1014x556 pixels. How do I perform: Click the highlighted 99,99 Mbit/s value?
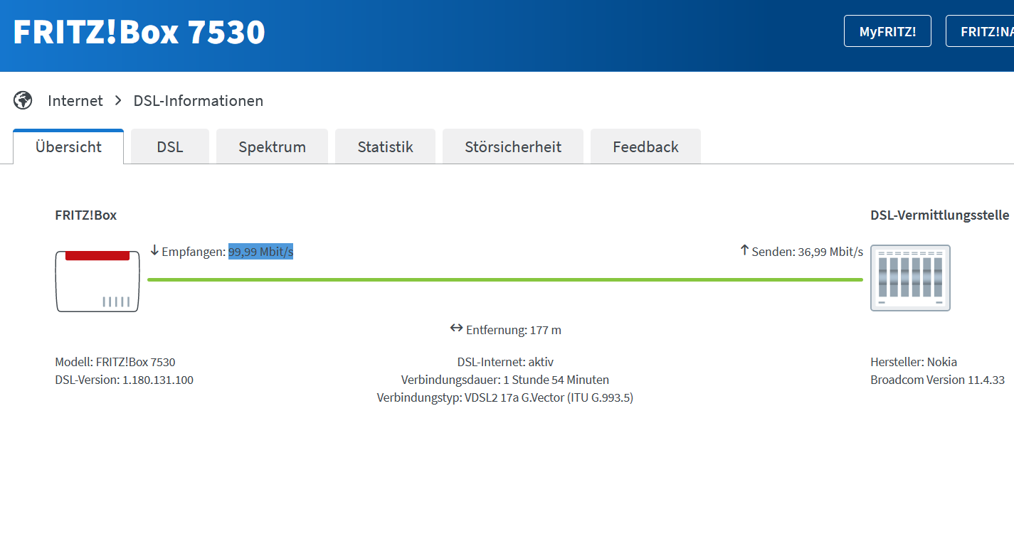[260, 252]
